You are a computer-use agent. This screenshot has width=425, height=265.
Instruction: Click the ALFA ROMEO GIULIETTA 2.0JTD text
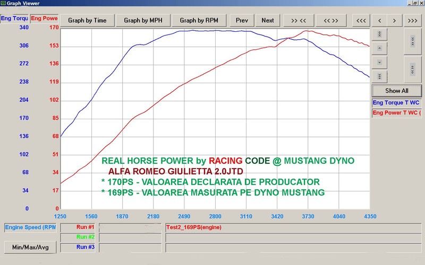176,171
